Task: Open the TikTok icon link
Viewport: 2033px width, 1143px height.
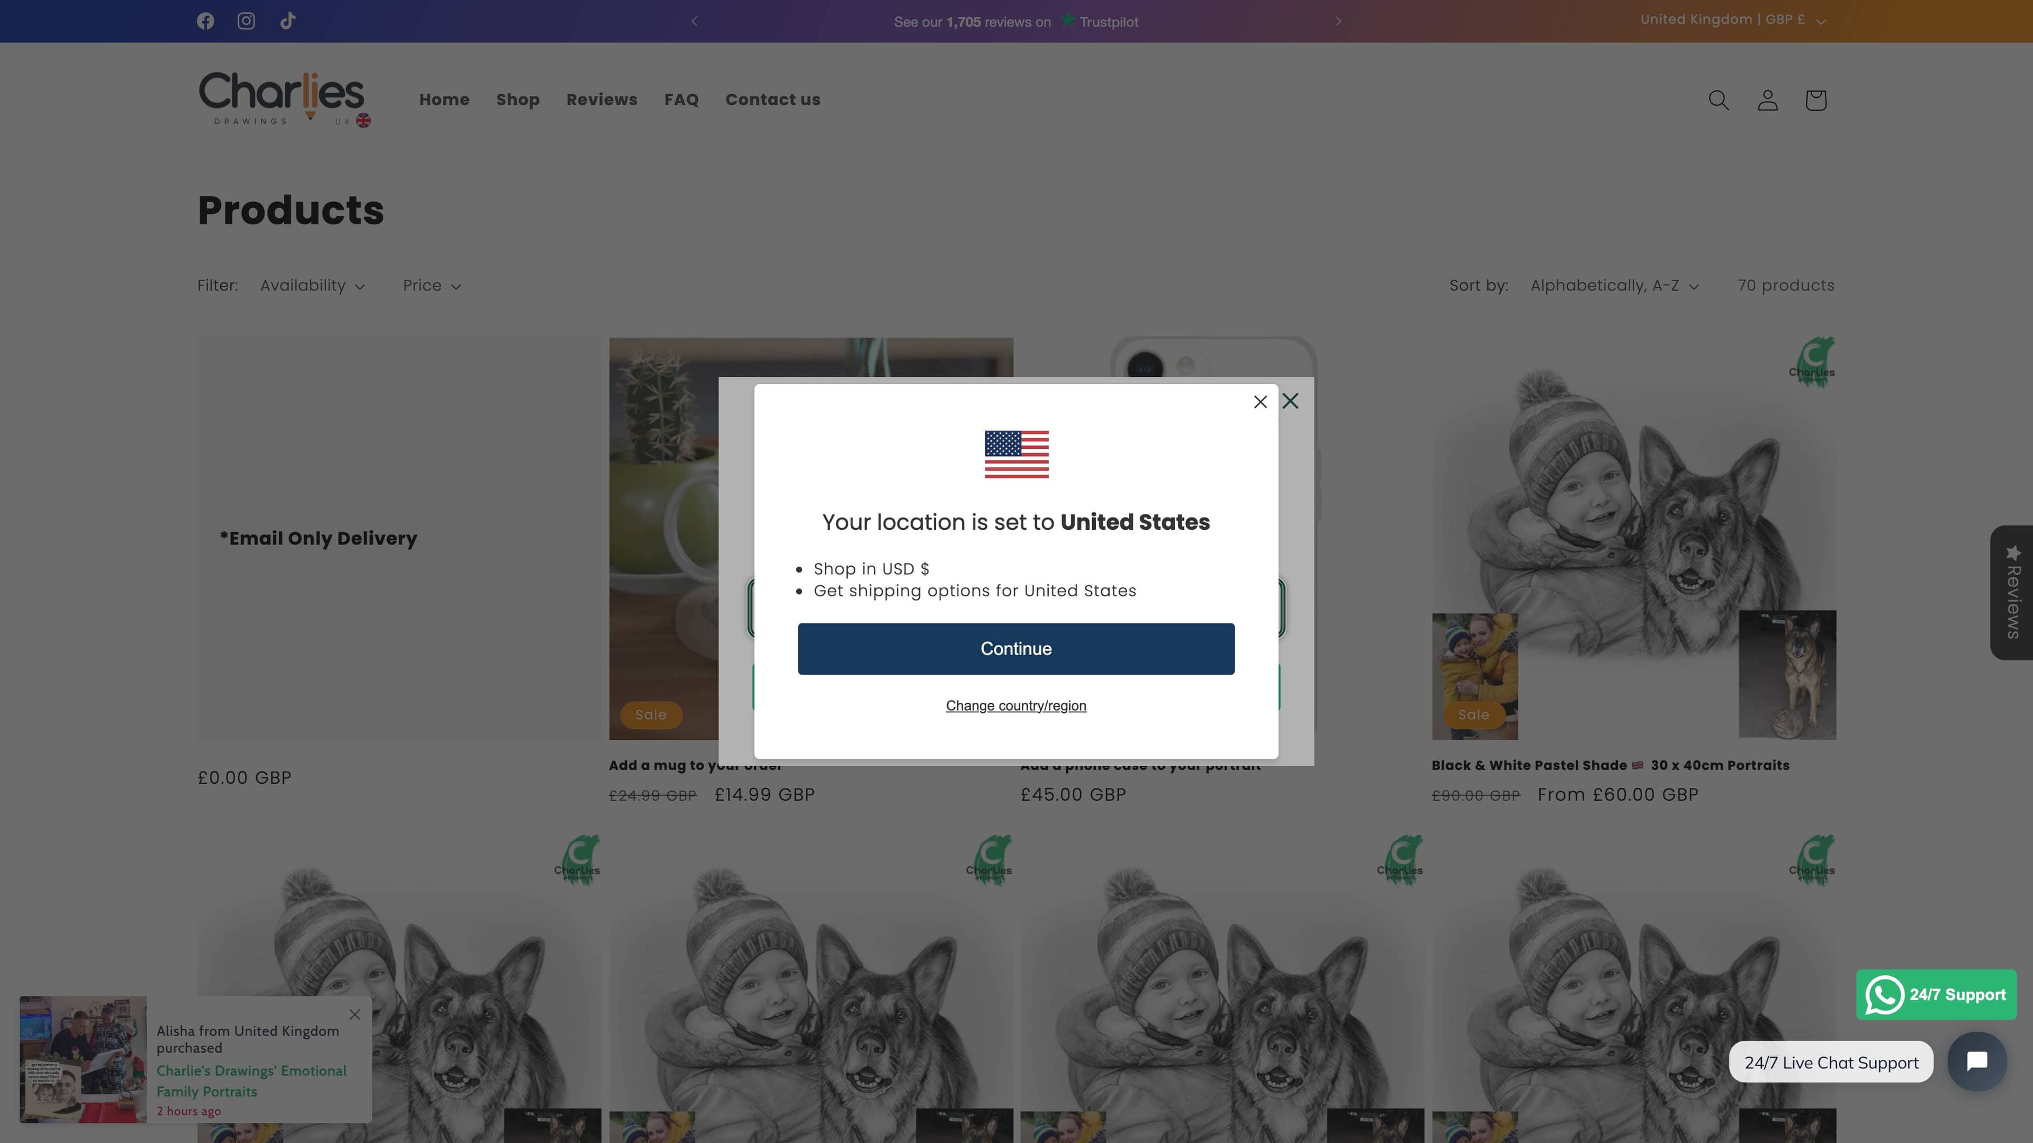Action: [x=288, y=21]
